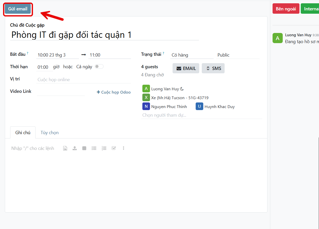Click the Bên ngoài red button
This screenshot has height=229, width=319.
pyautogui.click(x=286, y=9)
